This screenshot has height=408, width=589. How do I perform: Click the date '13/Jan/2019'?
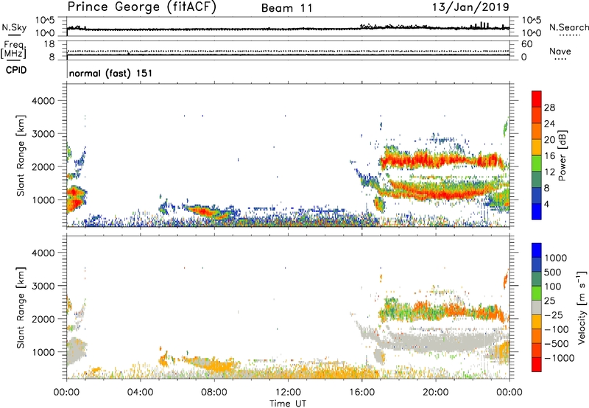(470, 7)
